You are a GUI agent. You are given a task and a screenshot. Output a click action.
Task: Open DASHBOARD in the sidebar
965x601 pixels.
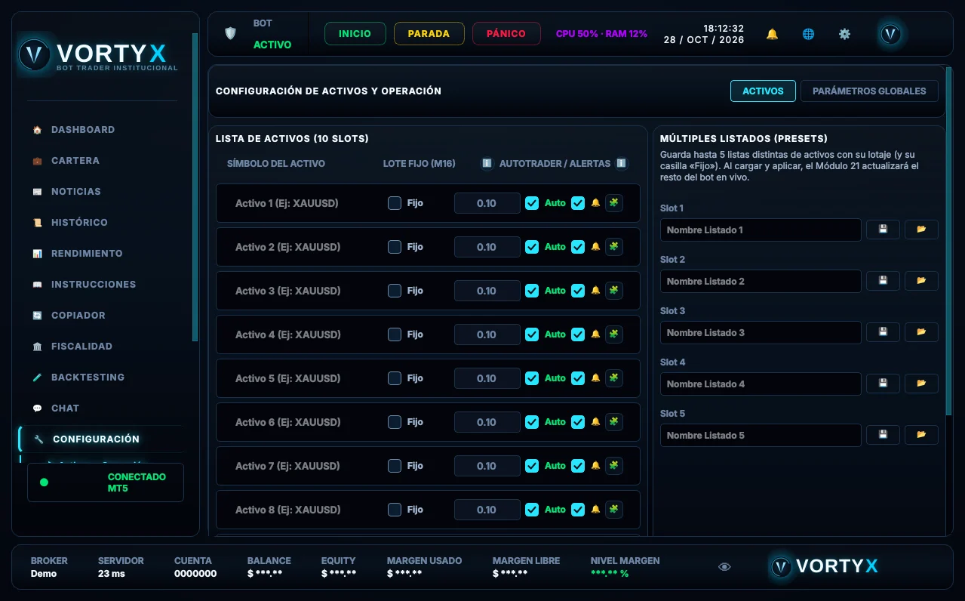[x=83, y=130]
